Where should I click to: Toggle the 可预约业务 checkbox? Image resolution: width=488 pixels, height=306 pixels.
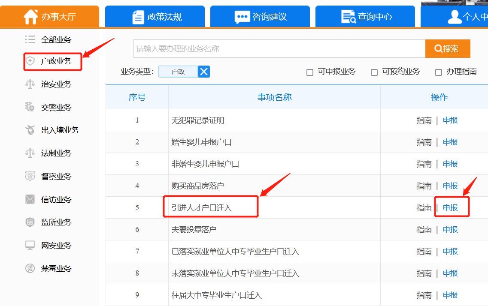pyautogui.click(x=374, y=72)
